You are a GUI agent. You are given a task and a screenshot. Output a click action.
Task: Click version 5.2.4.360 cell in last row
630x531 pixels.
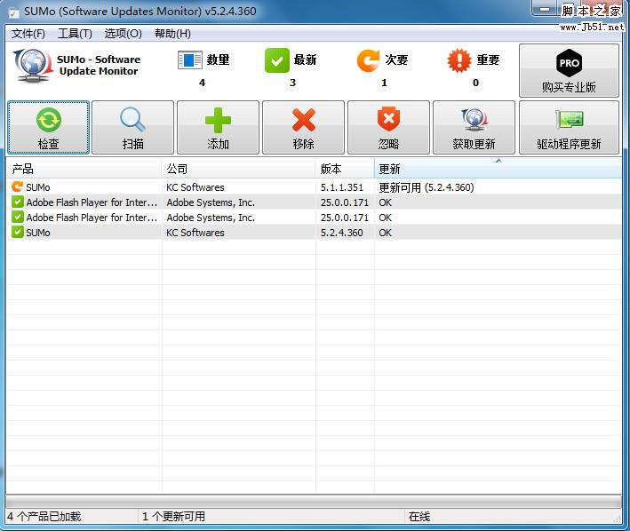pos(342,233)
